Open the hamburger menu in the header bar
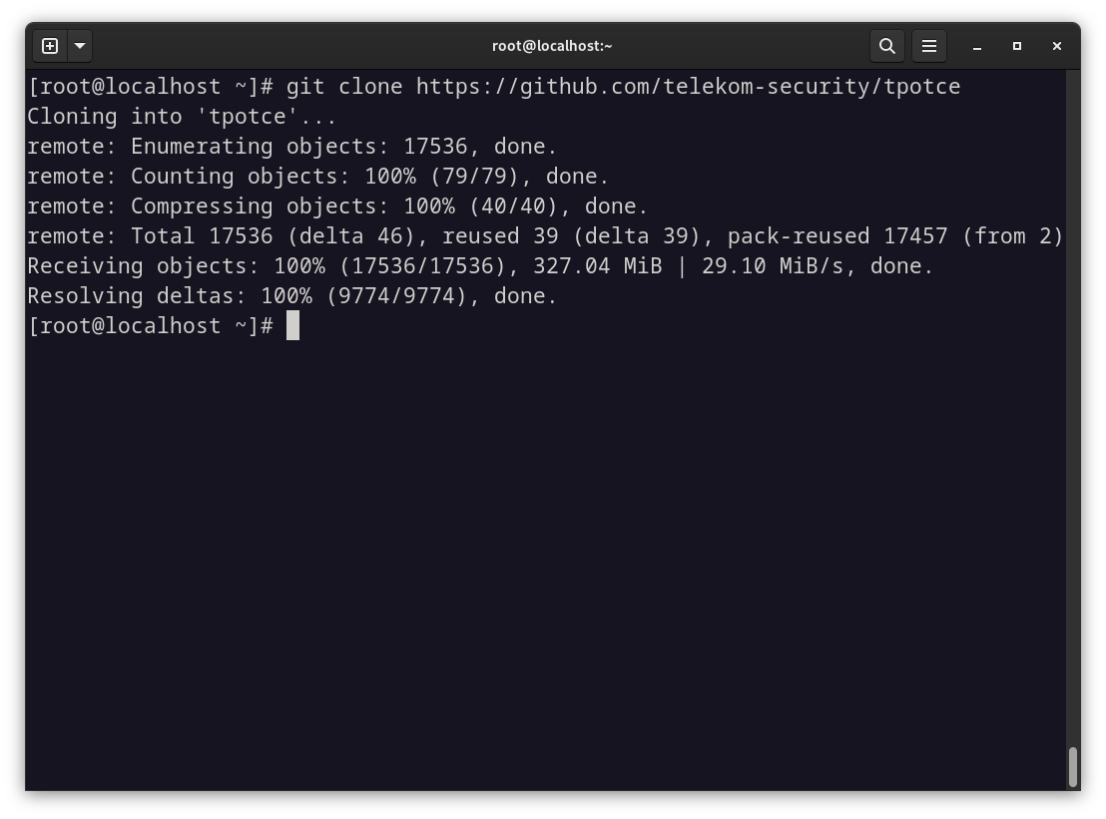Image resolution: width=1106 pixels, height=819 pixels. (x=929, y=45)
